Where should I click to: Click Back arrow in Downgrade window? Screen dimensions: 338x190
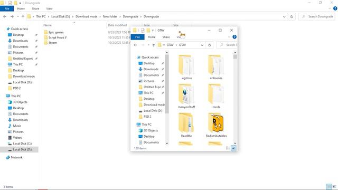coord(5,16)
